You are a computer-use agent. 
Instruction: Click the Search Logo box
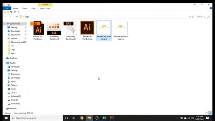pyautogui.click(x=203, y=16)
